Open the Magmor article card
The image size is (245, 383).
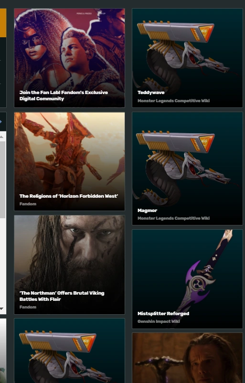click(x=187, y=169)
